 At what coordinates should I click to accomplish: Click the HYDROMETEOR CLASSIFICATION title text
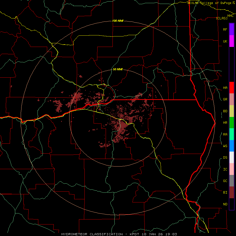tap(92, 234)
